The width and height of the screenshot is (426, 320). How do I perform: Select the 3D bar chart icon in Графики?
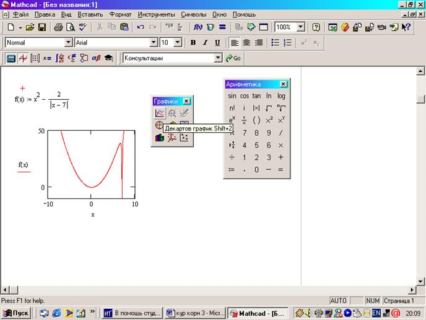(x=160, y=137)
